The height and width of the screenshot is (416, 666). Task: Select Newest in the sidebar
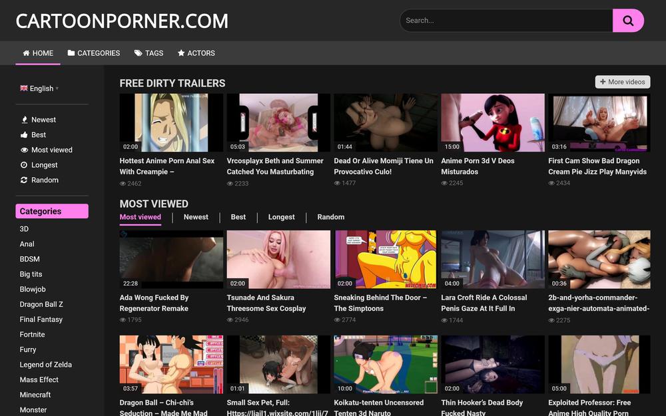[38, 120]
